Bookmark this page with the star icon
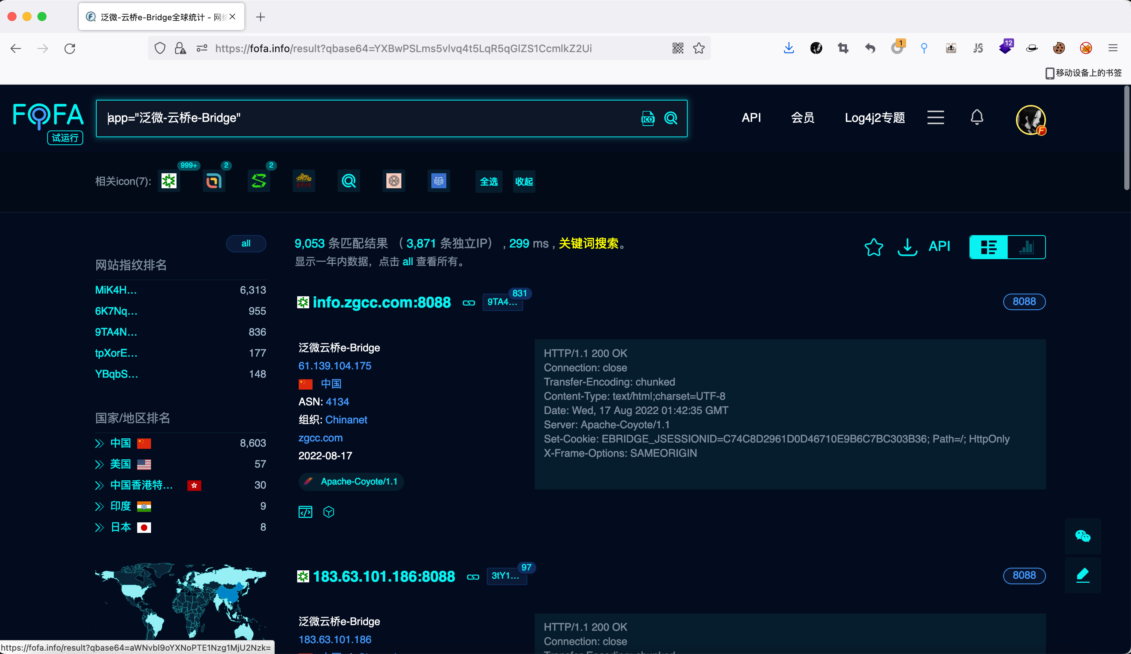Image resolution: width=1131 pixels, height=654 pixels. tap(699, 48)
